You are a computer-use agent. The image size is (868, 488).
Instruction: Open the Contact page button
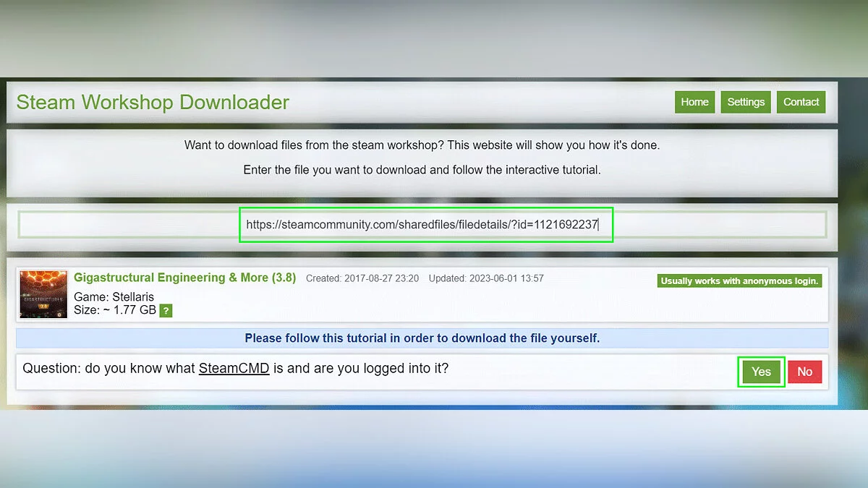click(x=801, y=102)
